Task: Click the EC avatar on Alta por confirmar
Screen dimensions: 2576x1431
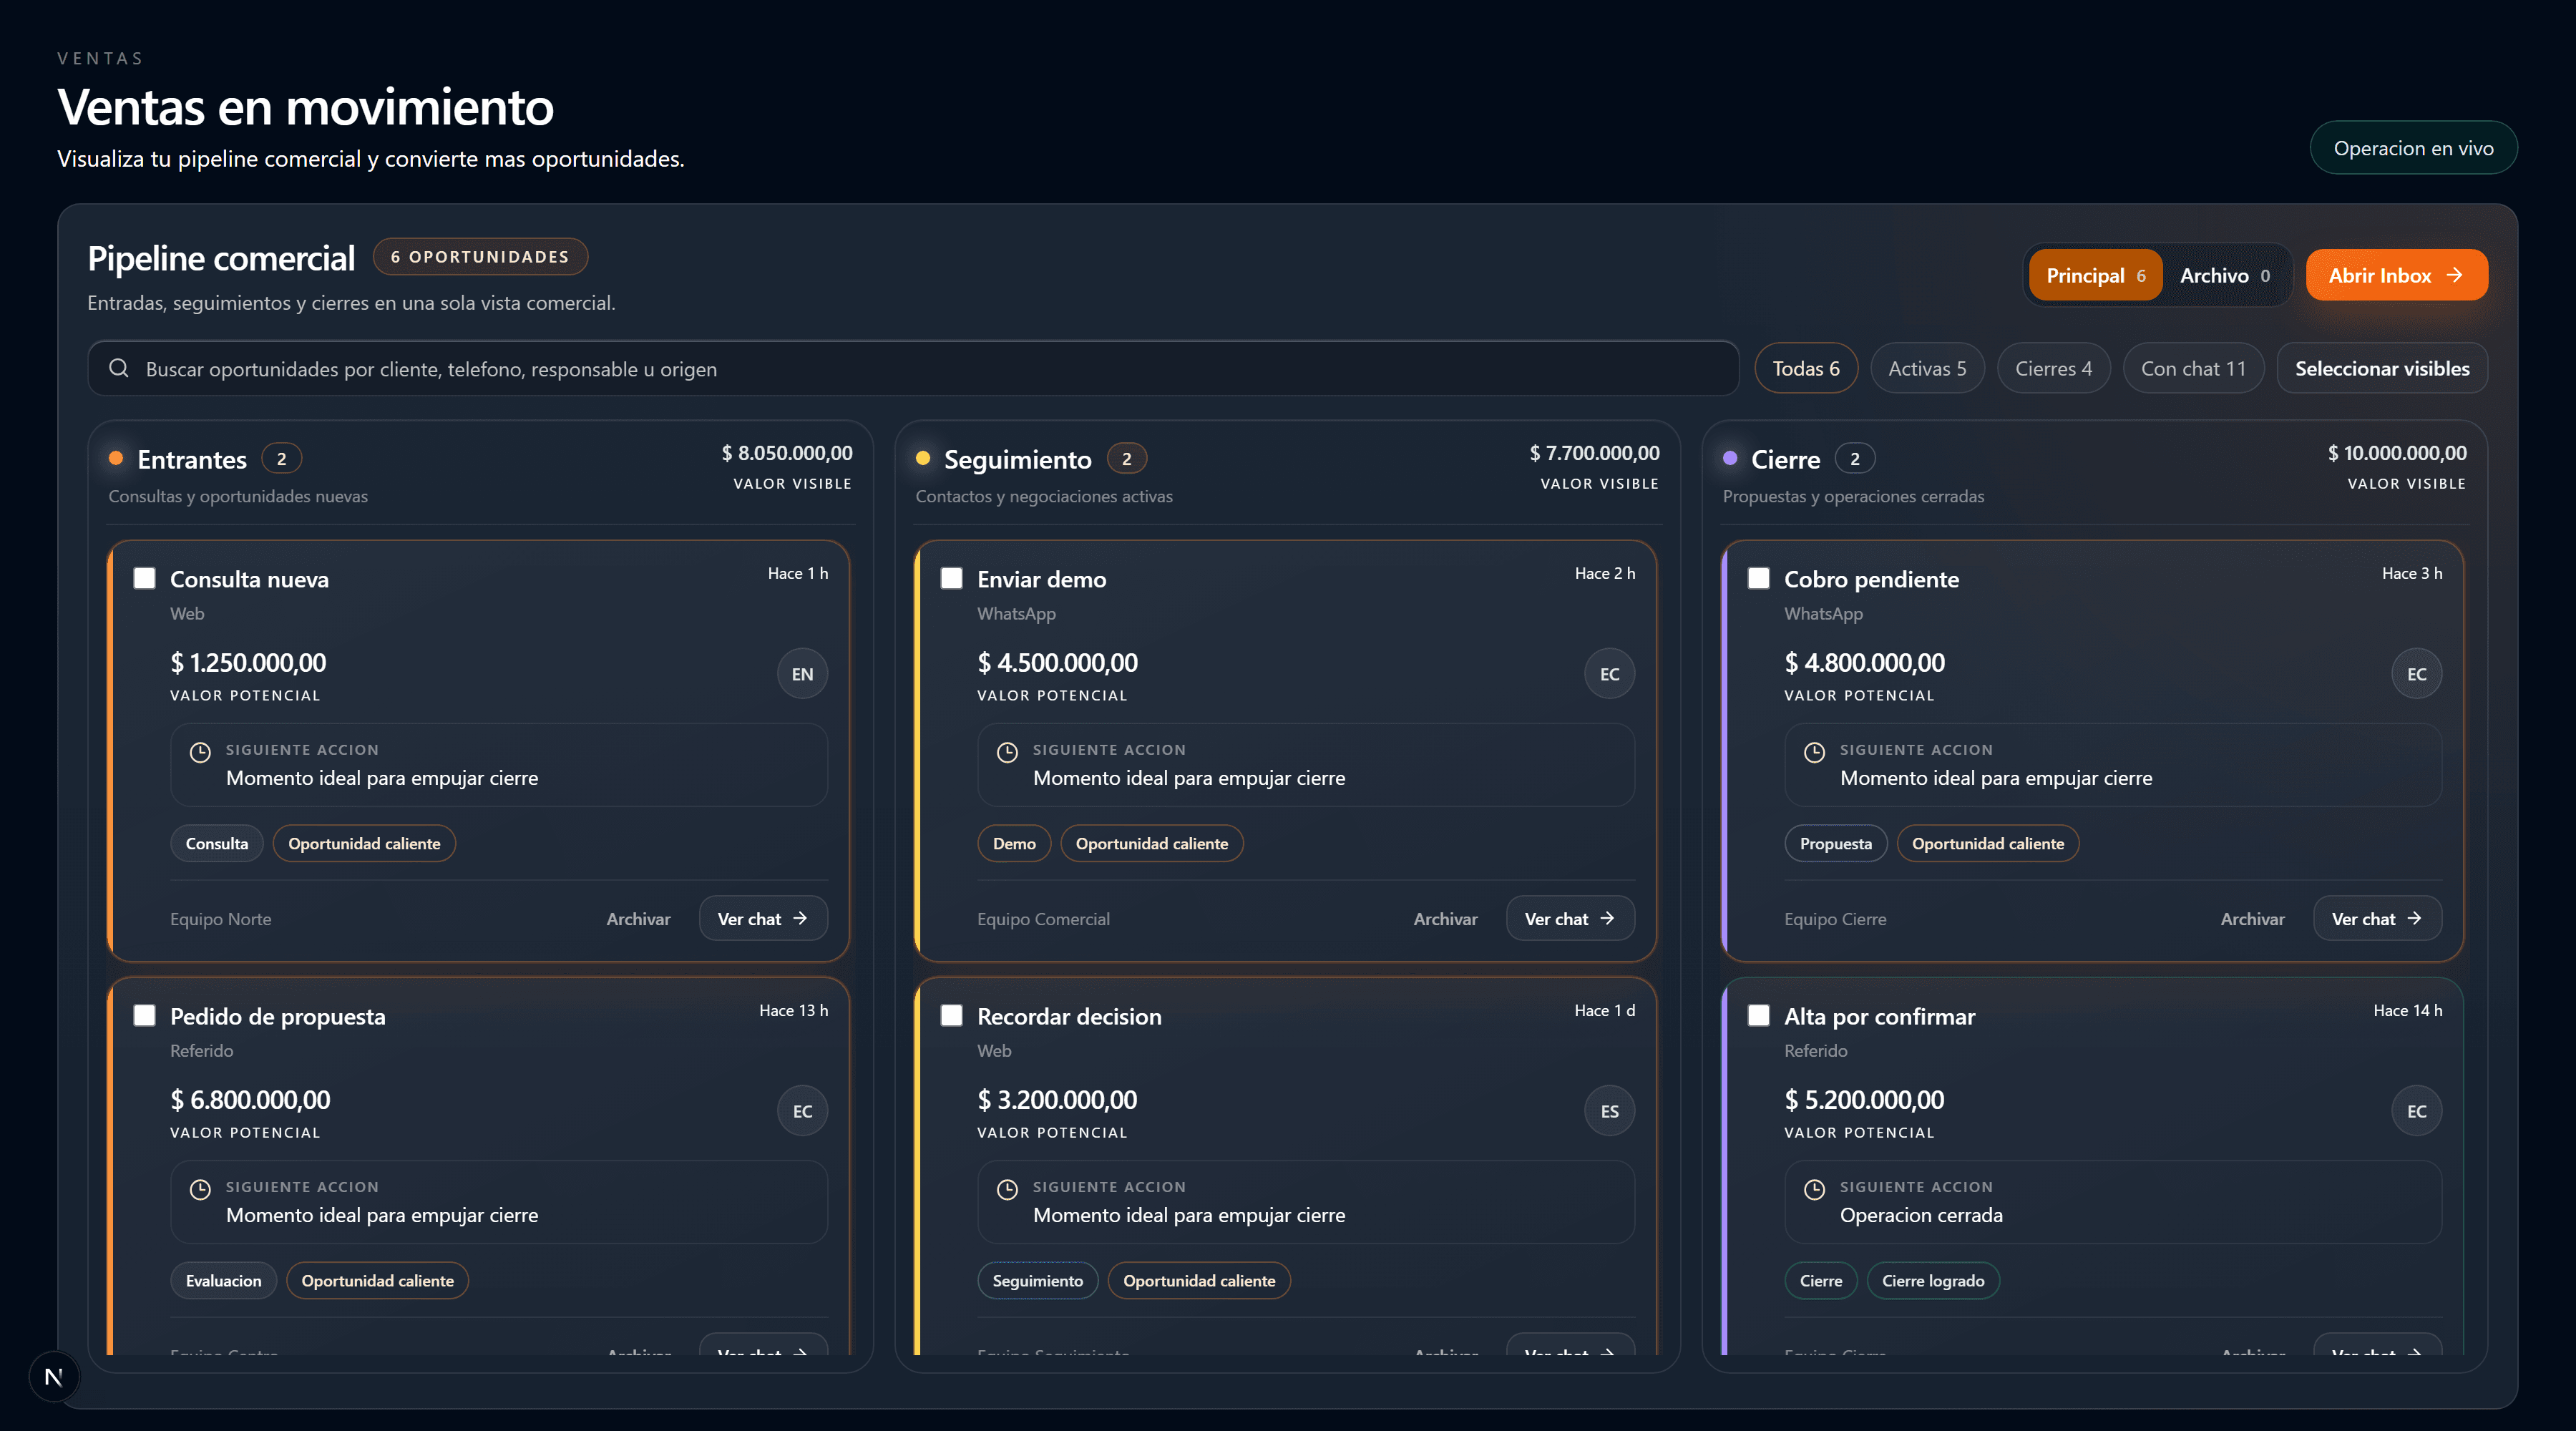Action: click(x=2416, y=1111)
